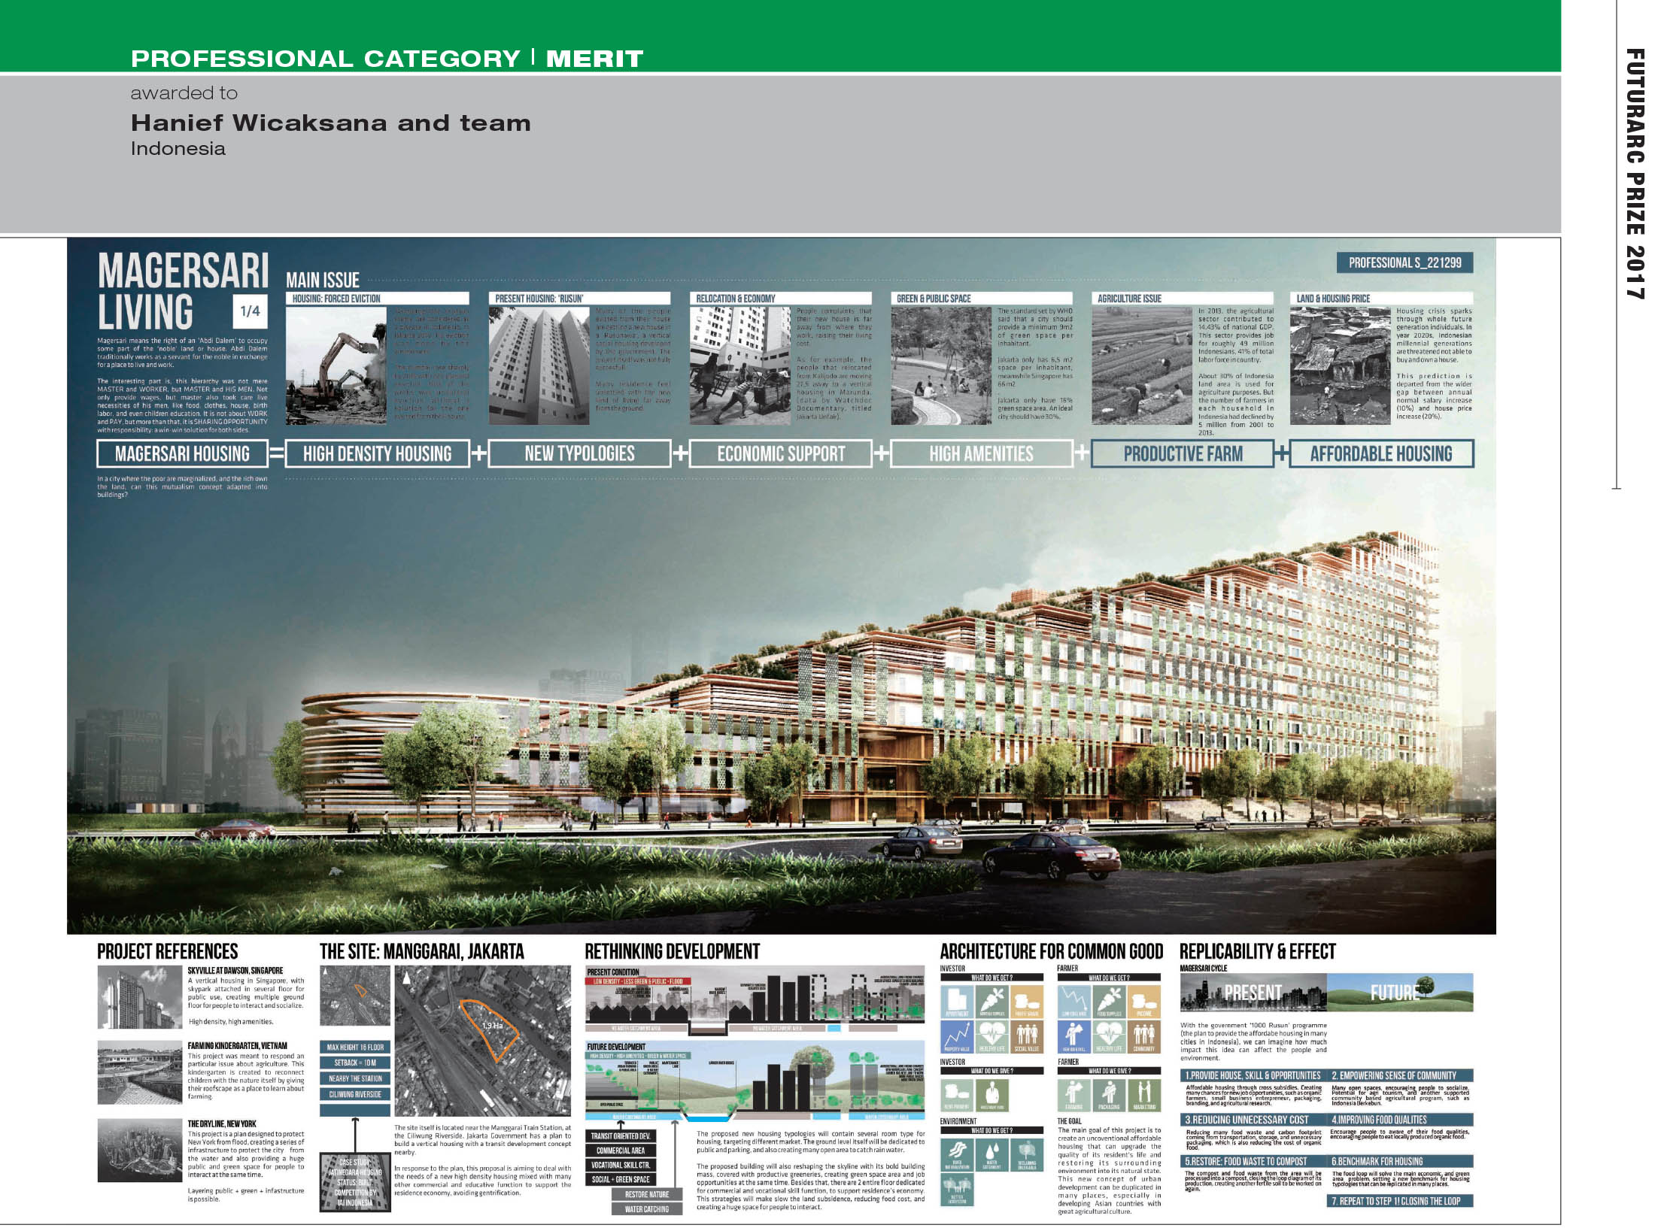The height and width of the screenshot is (1228, 1655).
Task: Click the Jatinegara Housing case study image
Action: tap(355, 1181)
